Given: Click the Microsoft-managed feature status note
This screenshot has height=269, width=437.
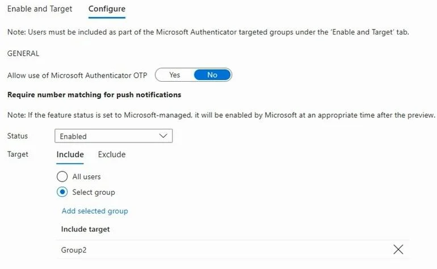Looking at the screenshot, I should pyautogui.click(x=221, y=115).
